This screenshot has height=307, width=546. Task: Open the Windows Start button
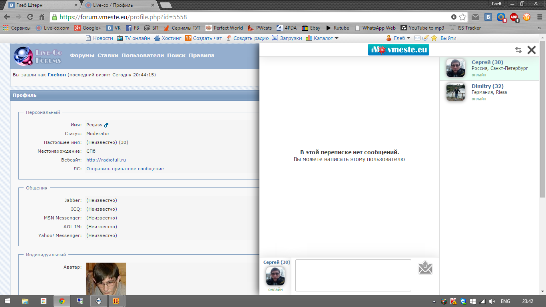(7, 301)
